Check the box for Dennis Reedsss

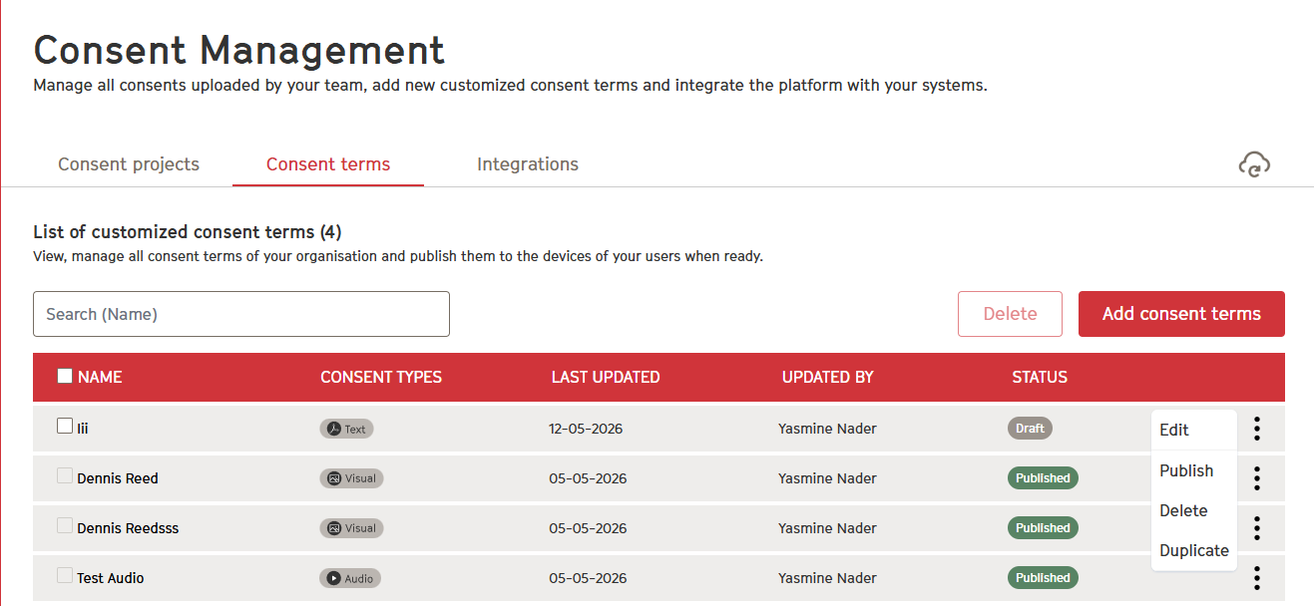click(x=65, y=525)
